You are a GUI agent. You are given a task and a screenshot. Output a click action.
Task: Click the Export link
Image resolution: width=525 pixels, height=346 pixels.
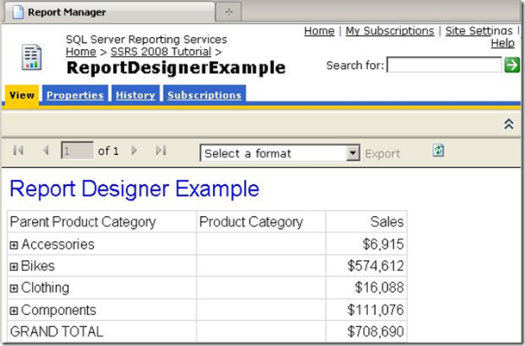tap(383, 153)
